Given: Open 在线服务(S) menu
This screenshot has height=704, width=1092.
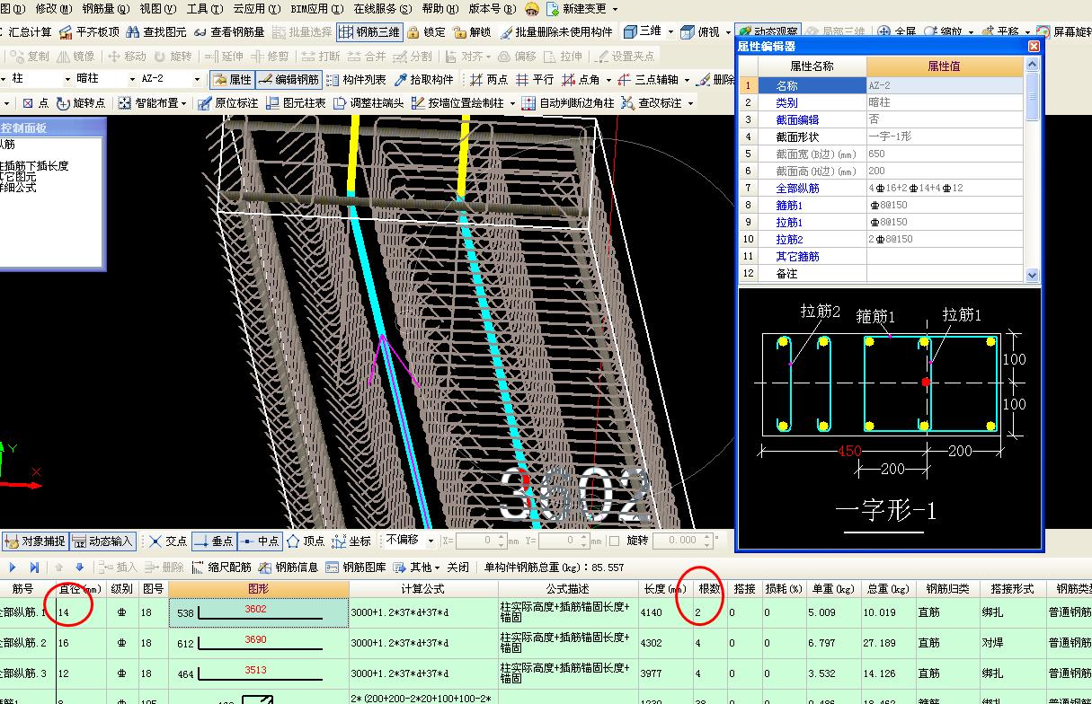Looking at the screenshot, I should click(x=382, y=8).
